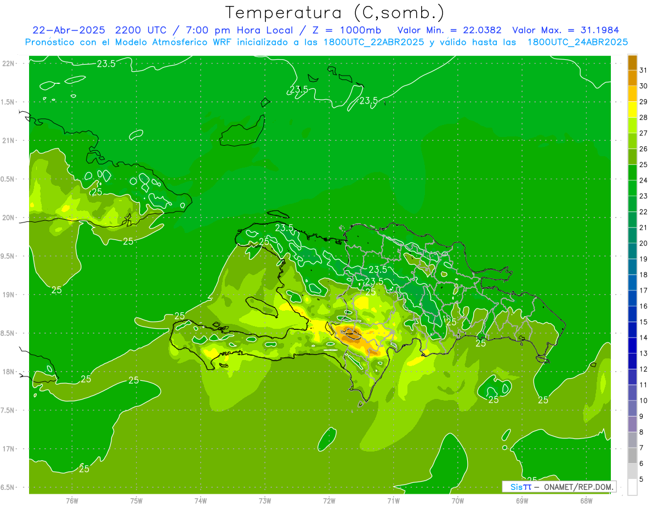658x508 pixels.
Task: Click the orange hottest temperature zone on the map
Action: [x=352, y=335]
